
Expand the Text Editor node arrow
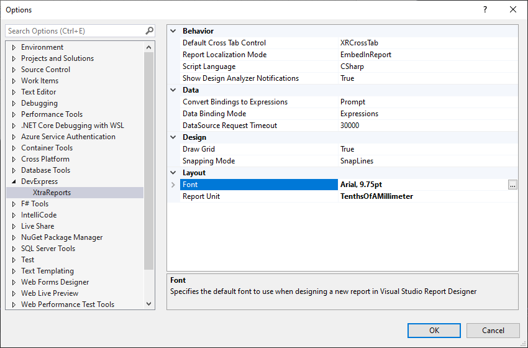click(14, 92)
